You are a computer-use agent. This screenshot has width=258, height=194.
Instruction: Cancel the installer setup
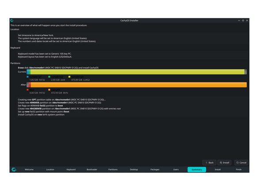(x=241, y=162)
